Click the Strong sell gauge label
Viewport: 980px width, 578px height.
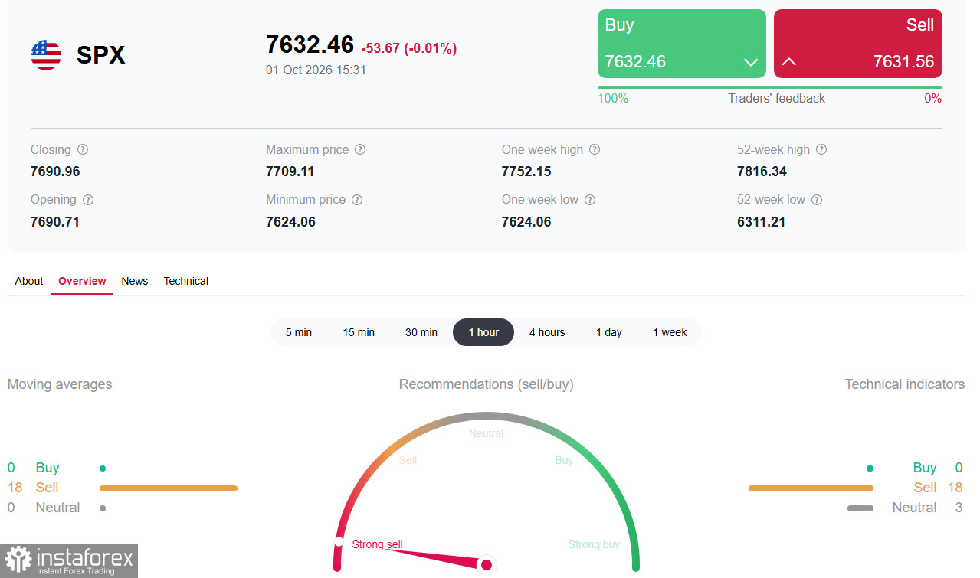[377, 544]
